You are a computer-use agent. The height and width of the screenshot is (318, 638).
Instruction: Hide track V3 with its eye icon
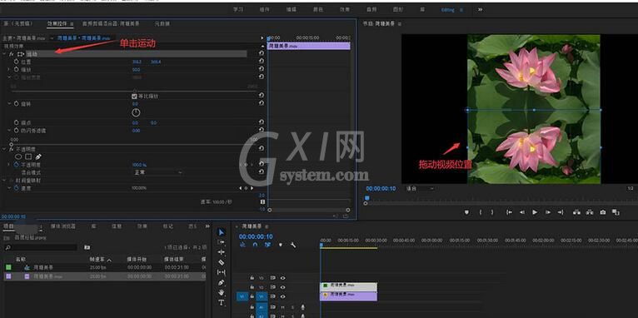tap(283, 278)
